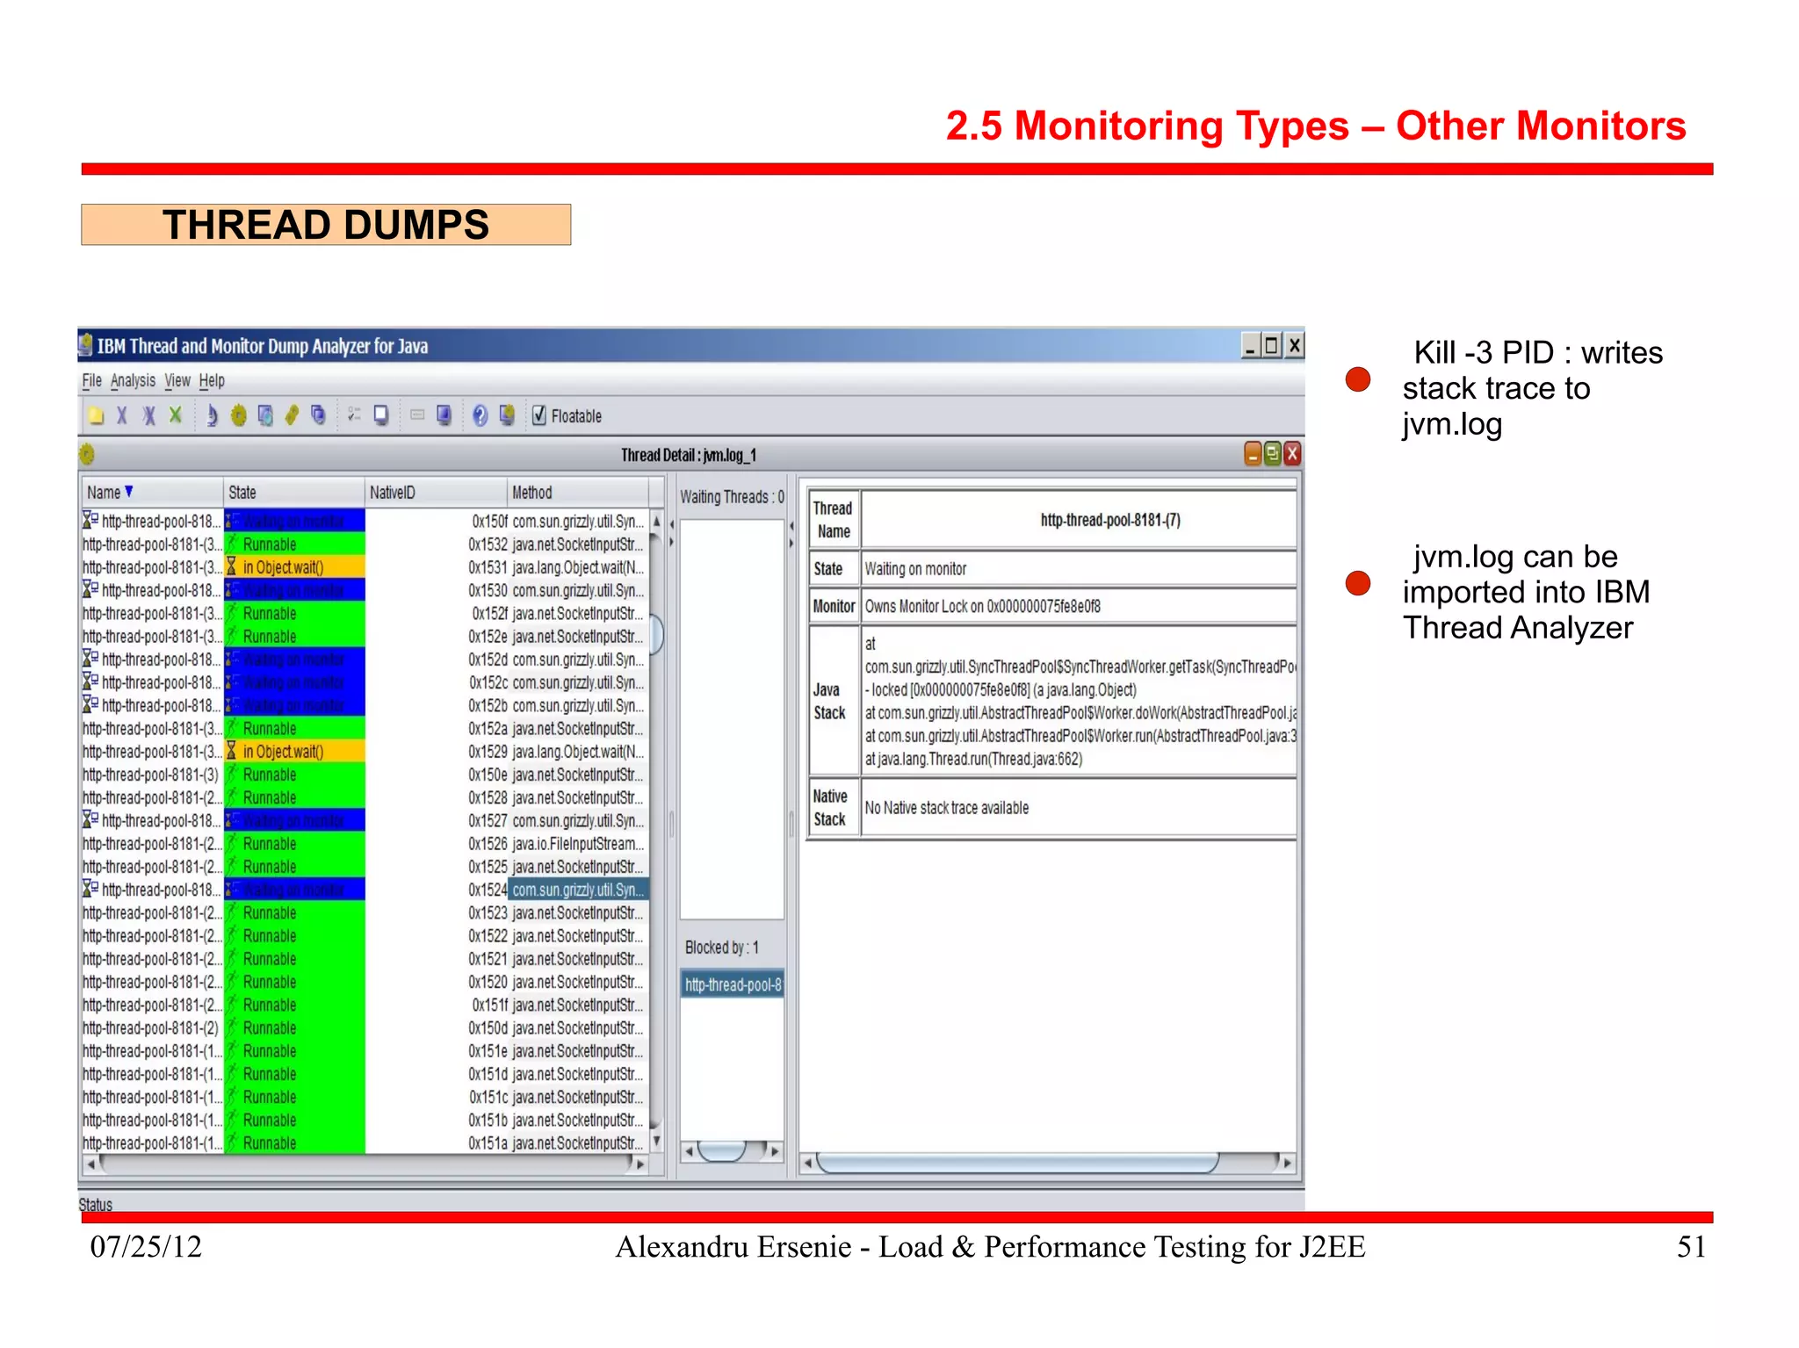
Task: Click the Owns Monitor Lock text
Action: 982,606
